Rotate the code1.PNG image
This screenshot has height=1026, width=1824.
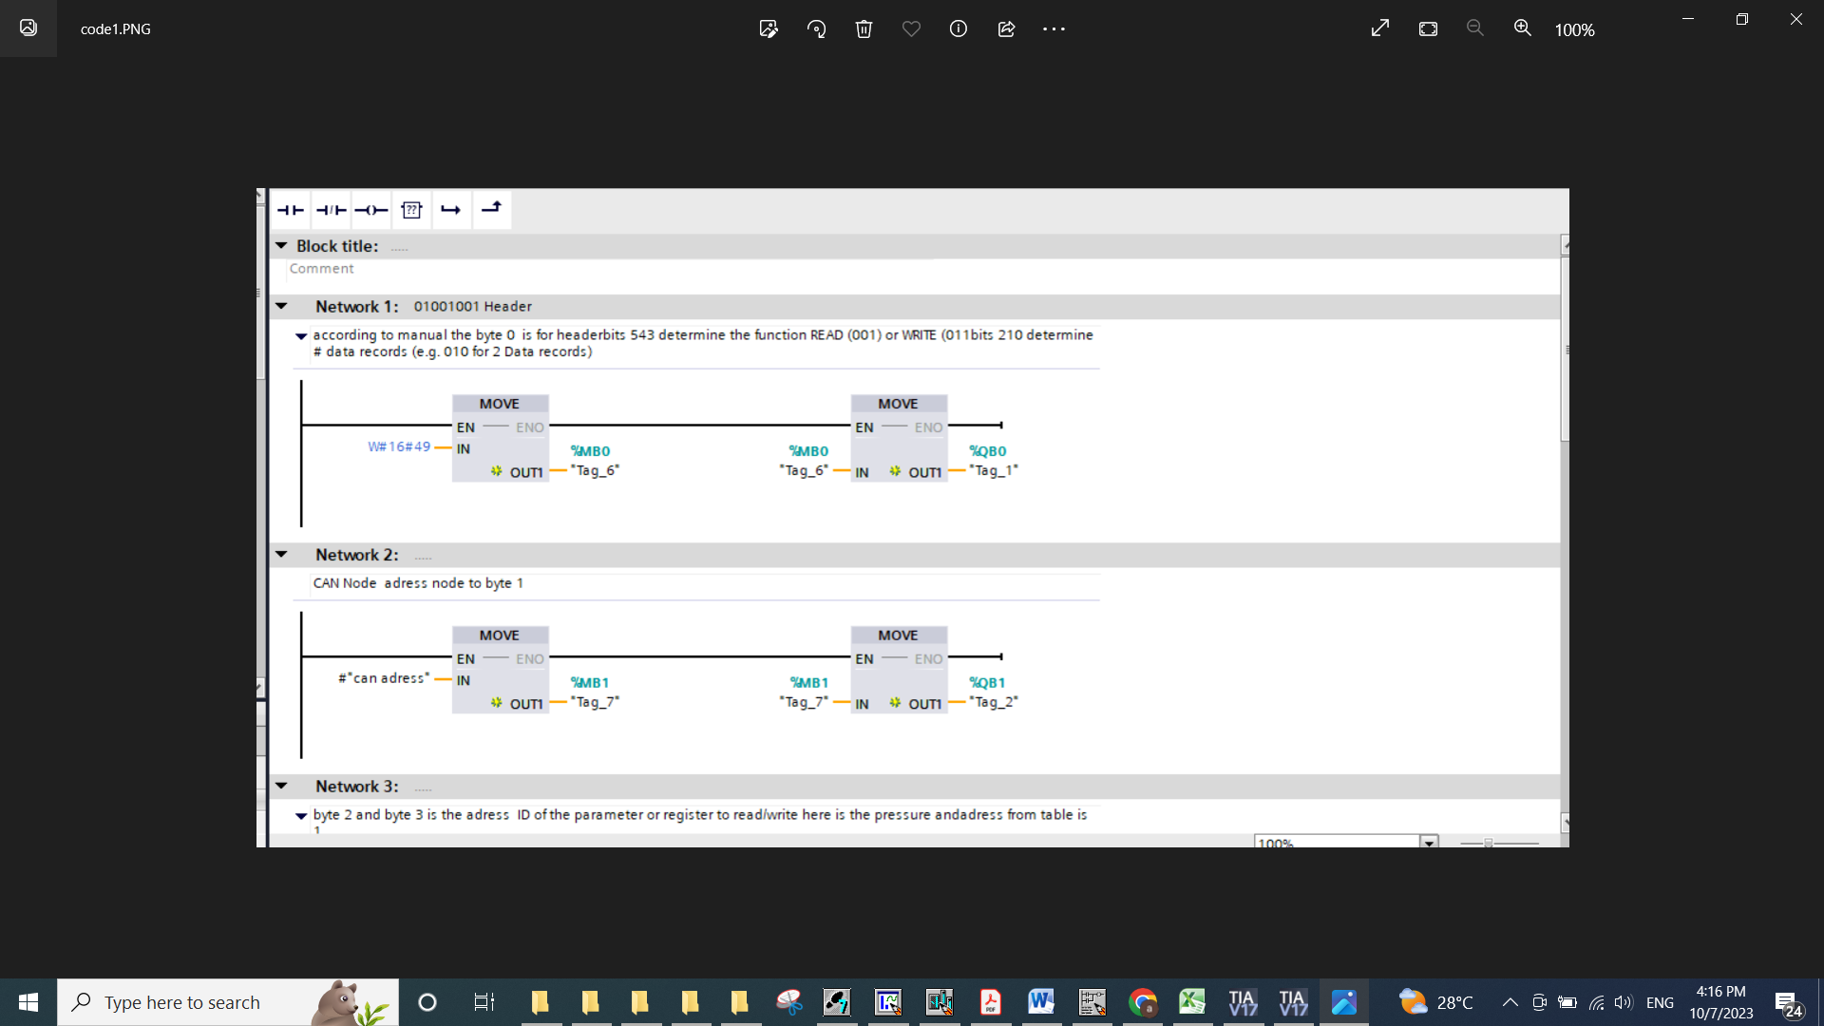tap(816, 29)
